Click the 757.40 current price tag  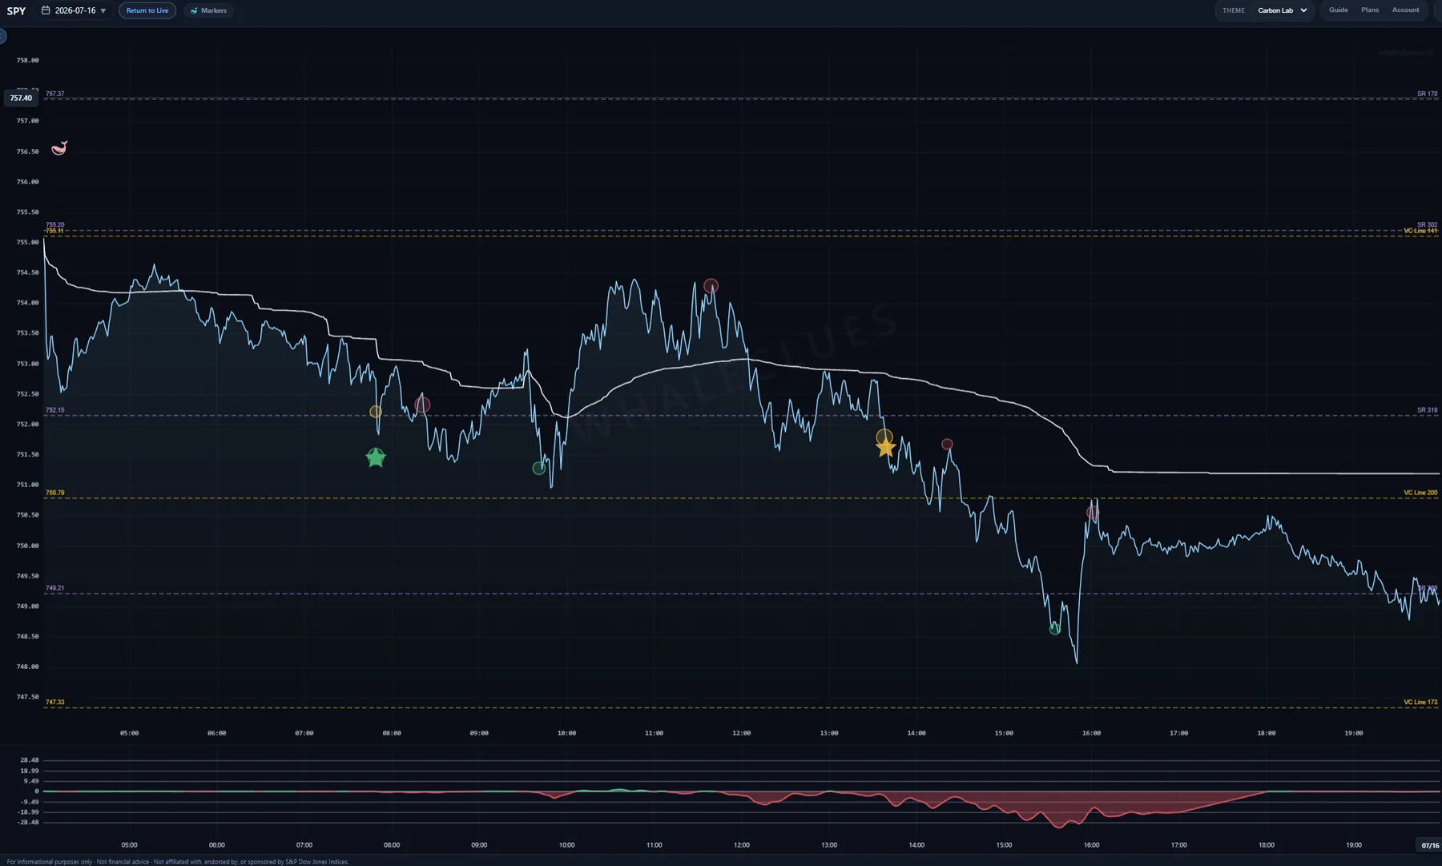(21, 98)
